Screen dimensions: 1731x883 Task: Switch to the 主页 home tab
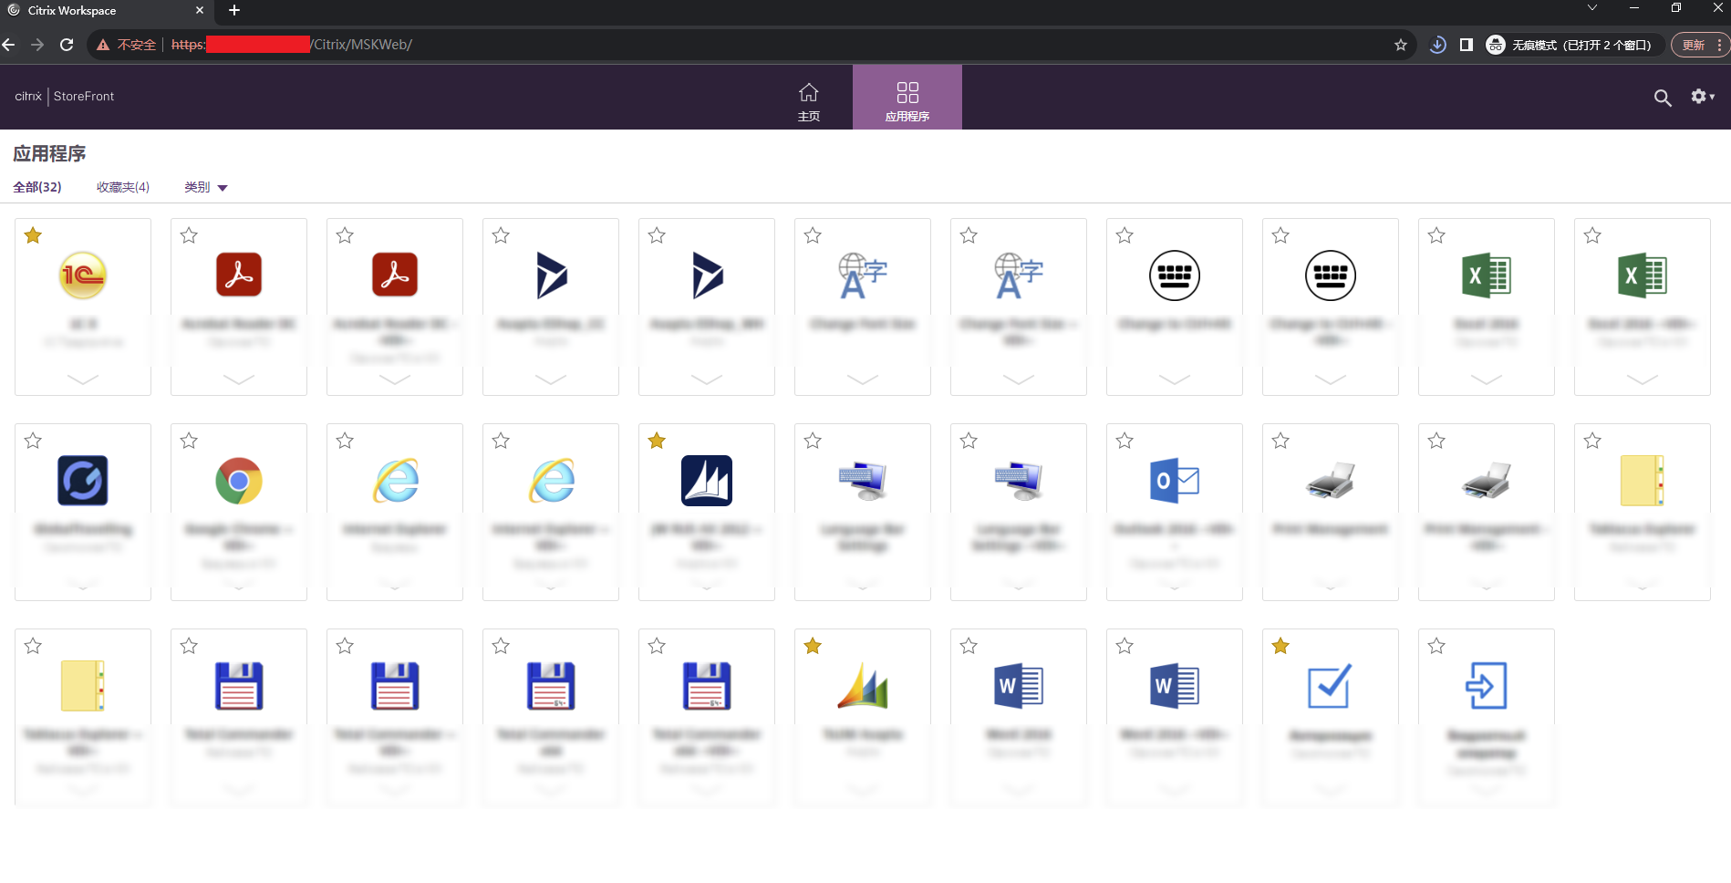tap(808, 101)
